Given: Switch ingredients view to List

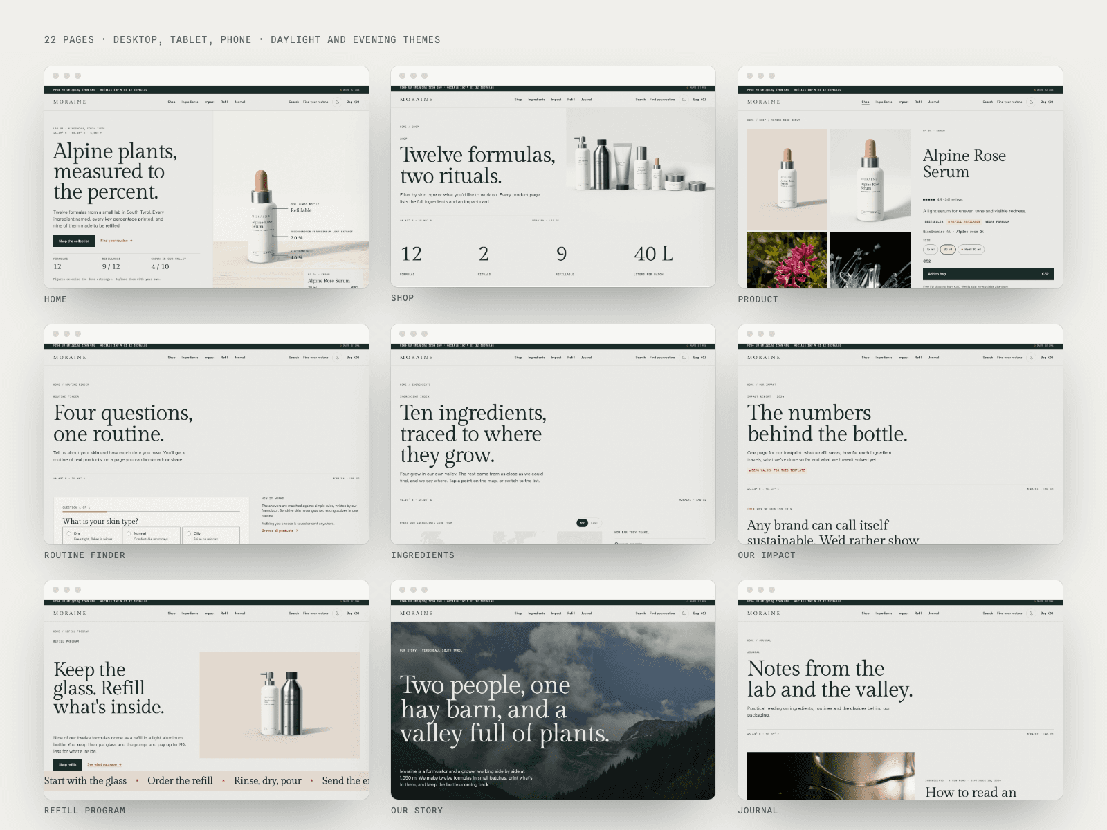Looking at the screenshot, I should pyautogui.click(x=594, y=523).
